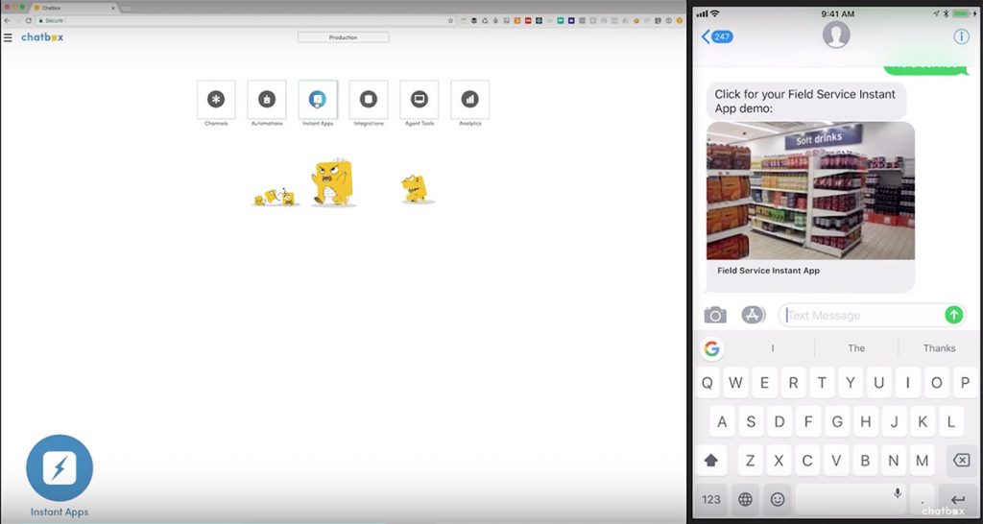Open the camera in Messages
This screenshot has height=524, width=983.
pyautogui.click(x=714, y=315)
